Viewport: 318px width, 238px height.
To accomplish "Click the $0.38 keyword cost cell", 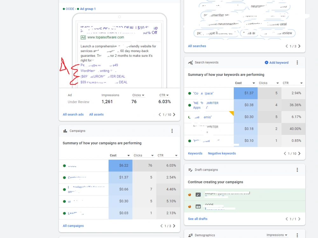I will coord(245,105).
